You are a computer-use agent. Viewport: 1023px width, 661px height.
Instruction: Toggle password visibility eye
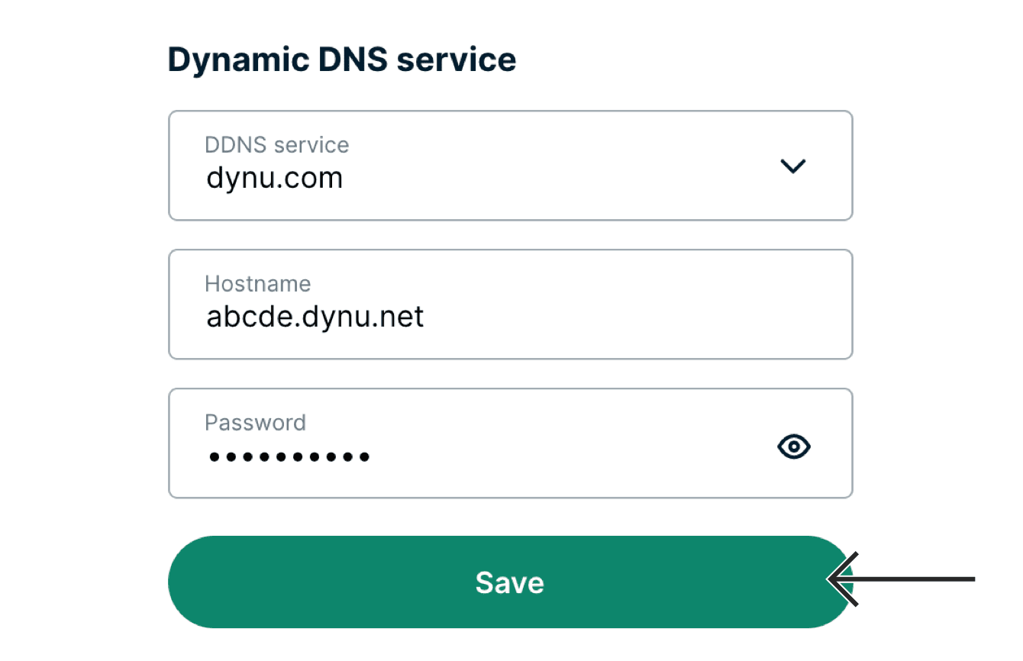click(x=793, y=447)
